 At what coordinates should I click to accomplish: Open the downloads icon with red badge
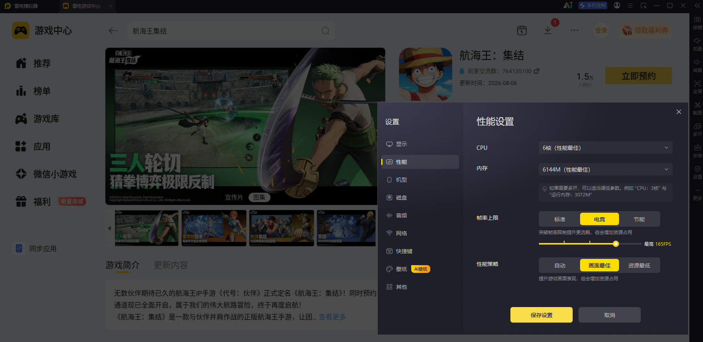[548, 30]
